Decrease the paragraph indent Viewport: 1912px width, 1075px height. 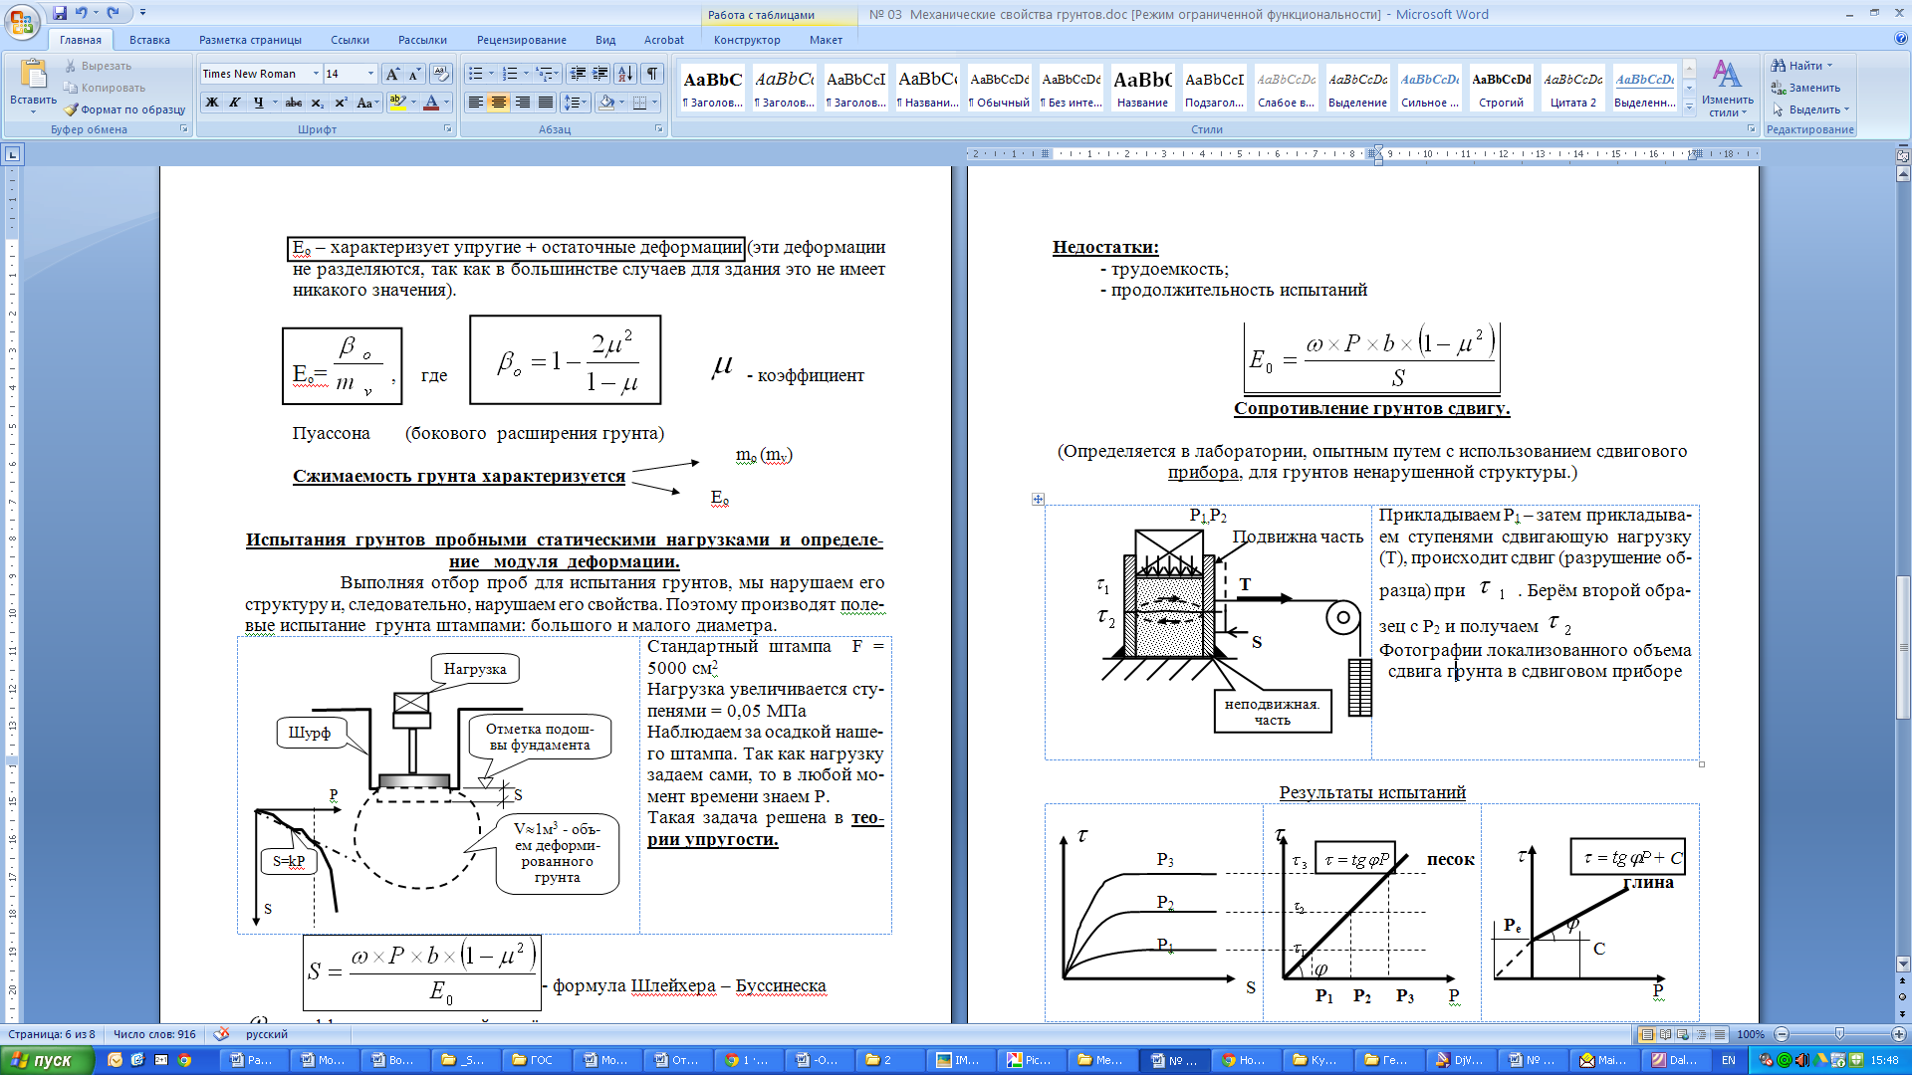pos(577,74)
